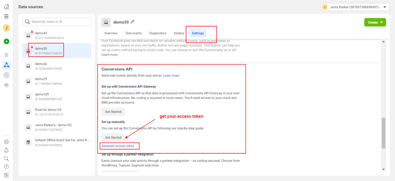Click the Generate access token link
The height and width of the screenshot is (181, 395).
coord(118,146)
